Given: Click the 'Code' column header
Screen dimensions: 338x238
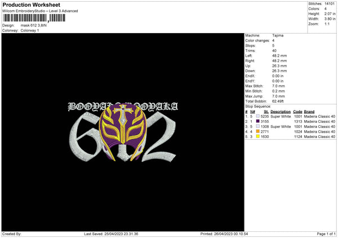Looking at the screenshot, I should [x=297, y=112].
